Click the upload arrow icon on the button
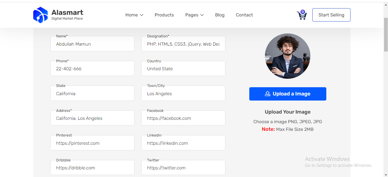The width and height of the screenshot is (388, 177). pos(267,94)
